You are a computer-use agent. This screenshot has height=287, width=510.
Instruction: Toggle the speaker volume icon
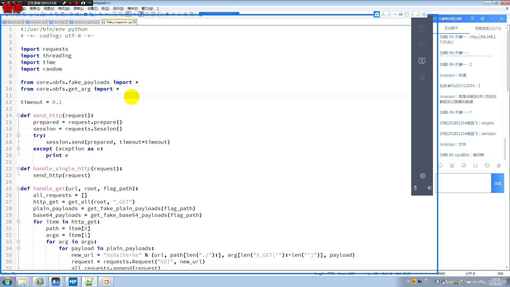(430, 188)
